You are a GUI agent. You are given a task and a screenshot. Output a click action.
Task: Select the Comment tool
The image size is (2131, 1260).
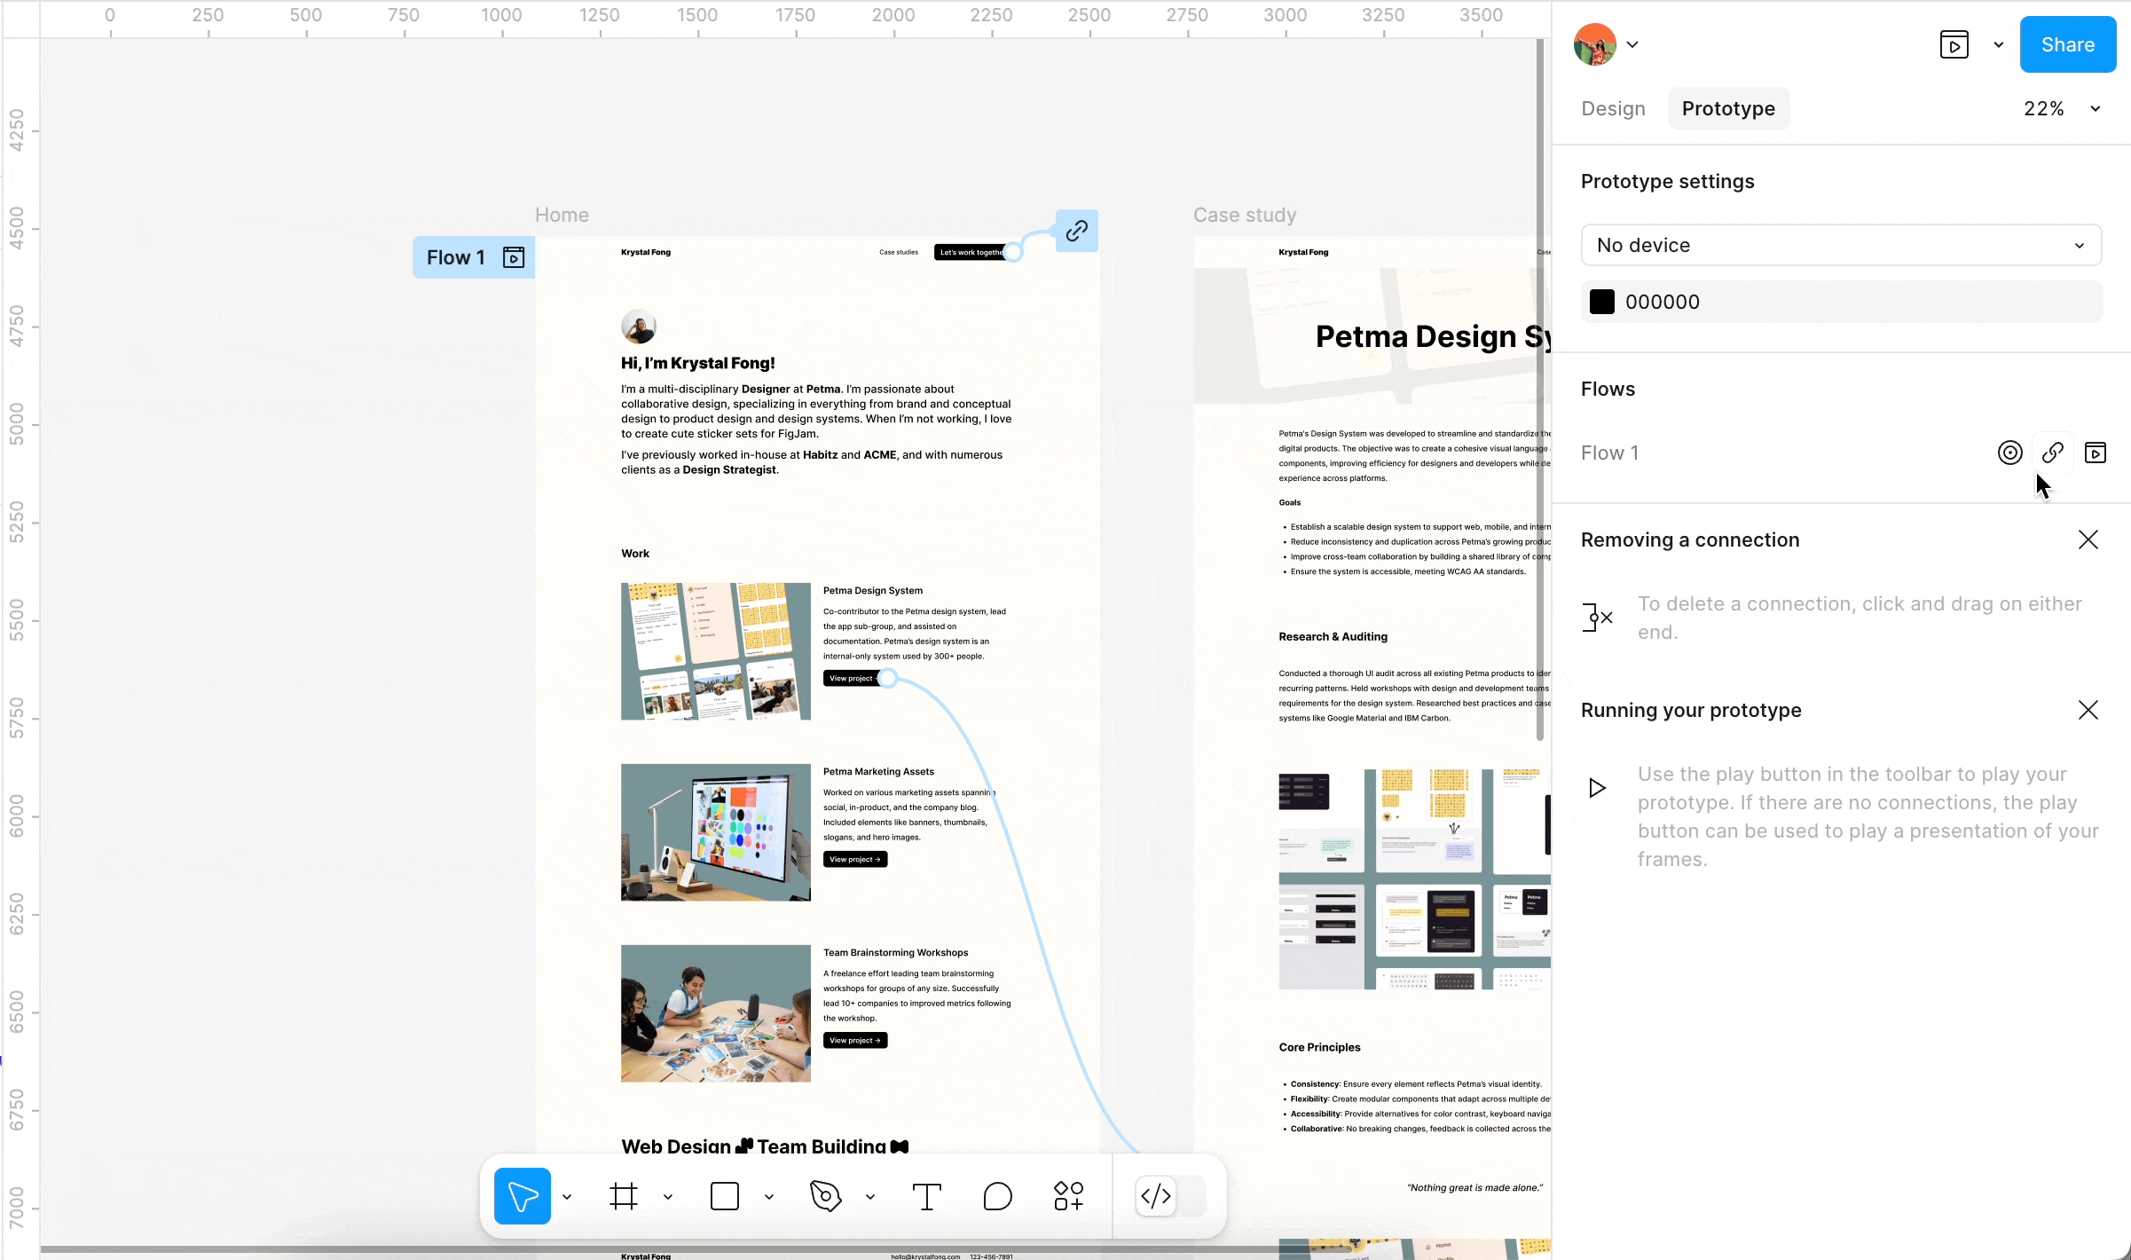click(x=997, y=1196)
